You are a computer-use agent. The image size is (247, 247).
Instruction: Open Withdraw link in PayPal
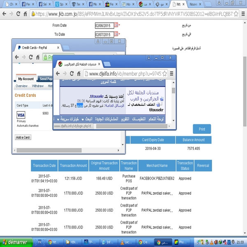(37, 86)
